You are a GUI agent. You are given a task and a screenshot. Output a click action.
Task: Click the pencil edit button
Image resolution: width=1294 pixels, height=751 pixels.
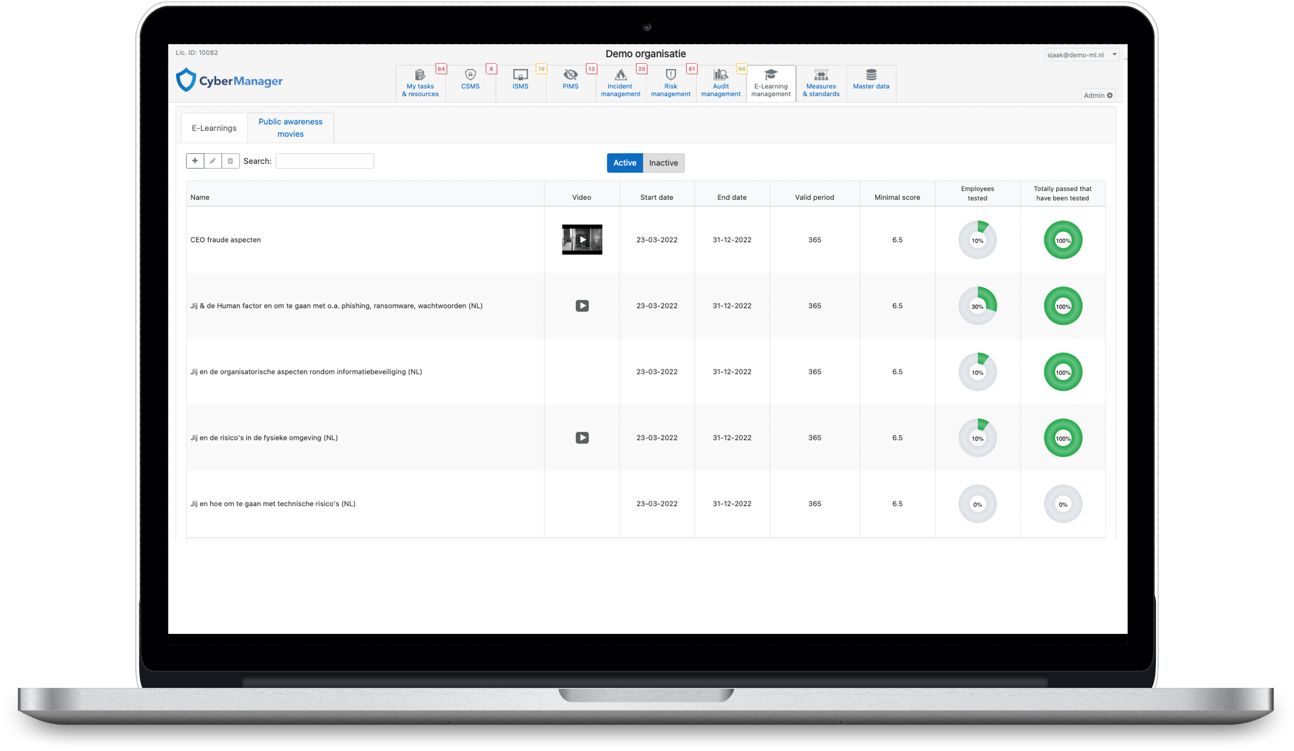click(x=213, y=161)
